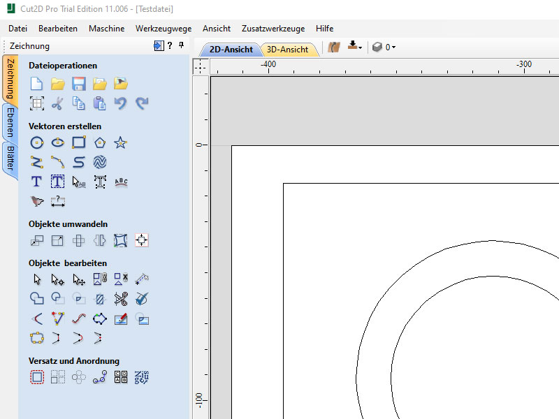Open the Ansicht menu
This screenshot has height=419, width=559.
point(217,29)
